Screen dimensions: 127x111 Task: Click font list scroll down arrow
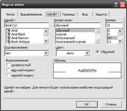(x=46, y=41)
